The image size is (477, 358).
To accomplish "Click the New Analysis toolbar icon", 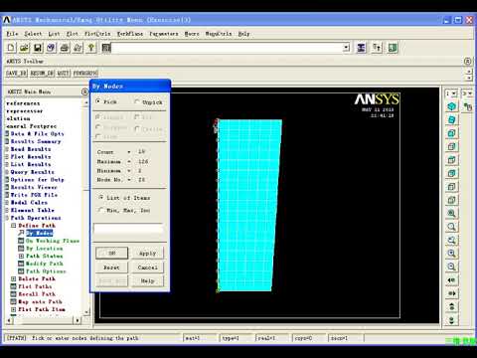I will (11, 48).
